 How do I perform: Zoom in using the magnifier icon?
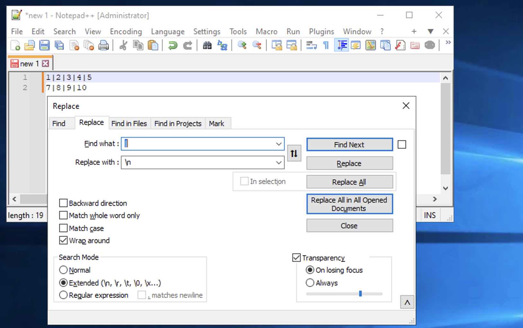[242, 45]
